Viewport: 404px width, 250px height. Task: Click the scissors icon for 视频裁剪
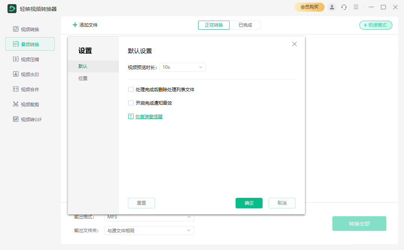(16, 104)
